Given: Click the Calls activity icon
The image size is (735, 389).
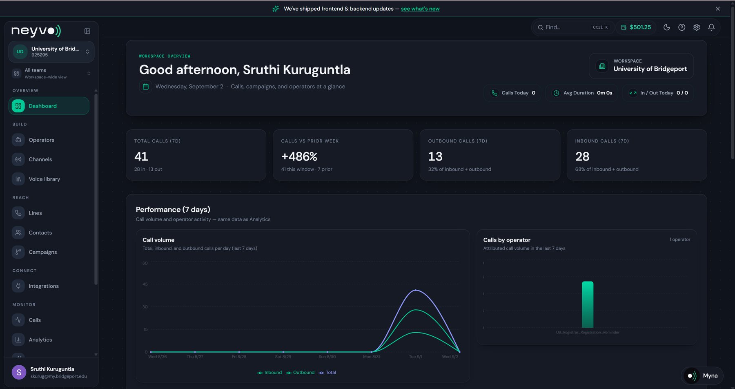Looking at the screenshot, I should point(18,320).
